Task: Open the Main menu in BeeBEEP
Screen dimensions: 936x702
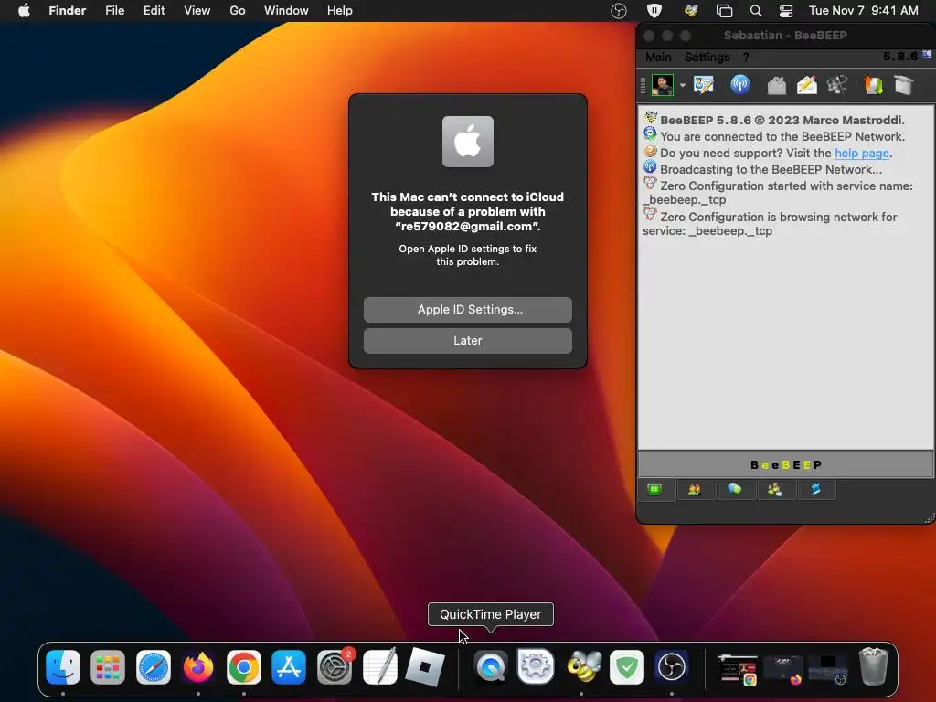Action: point(658,57)
